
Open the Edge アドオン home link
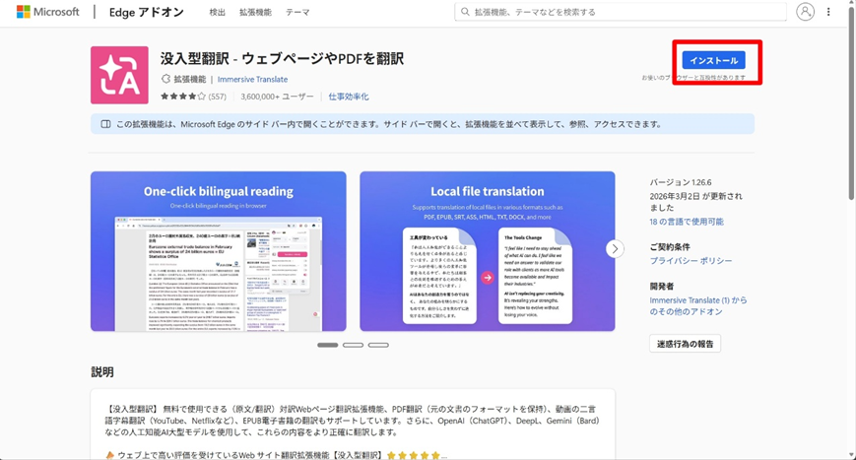point(147,12)
